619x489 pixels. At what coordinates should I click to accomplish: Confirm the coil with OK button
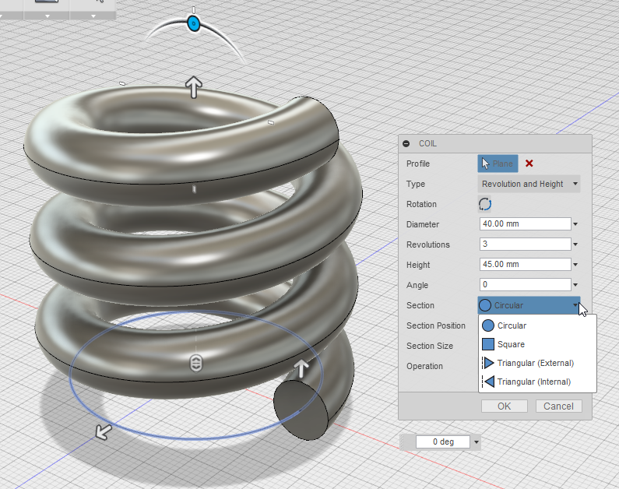point(504,406)
